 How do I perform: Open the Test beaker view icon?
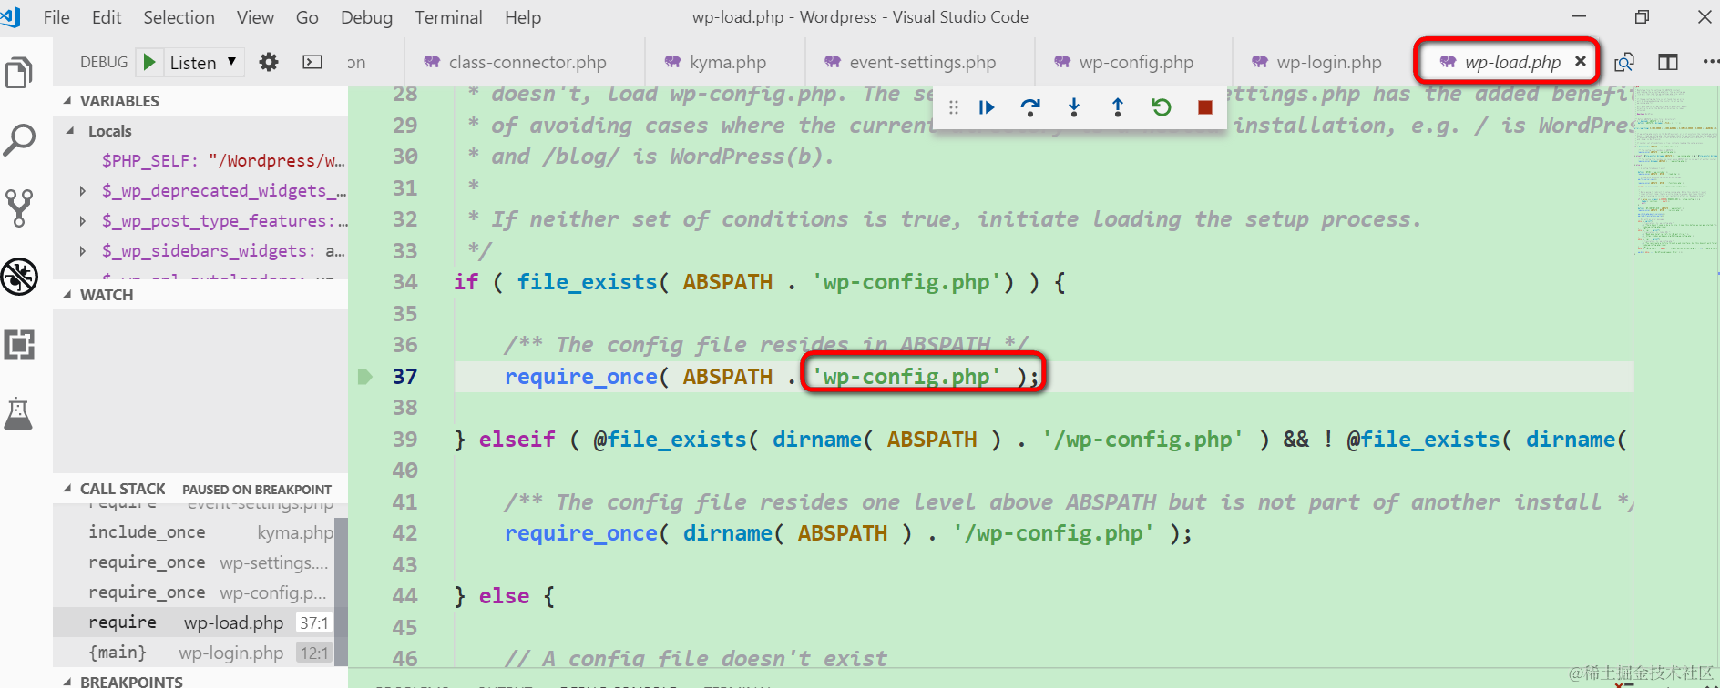click(19, 413)
